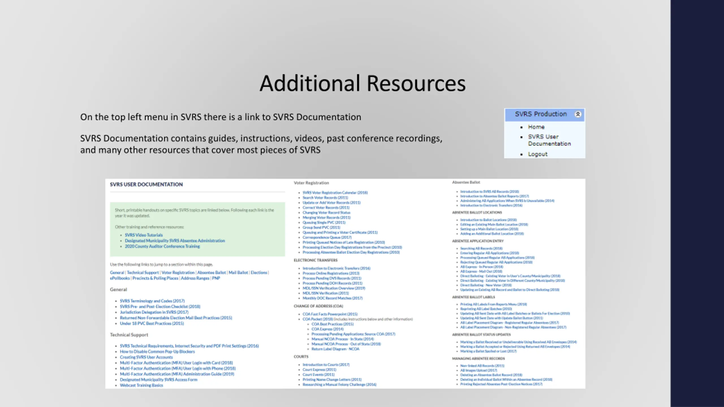The height and width of the screenshot is (407, 724).
Task: Open Court Express (2011) link
Action: click(319, 370)
